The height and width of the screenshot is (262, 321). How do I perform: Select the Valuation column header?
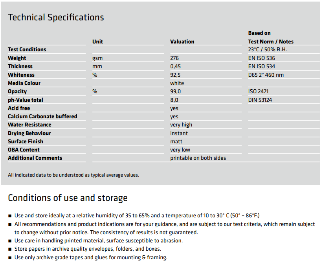point(182,42)
